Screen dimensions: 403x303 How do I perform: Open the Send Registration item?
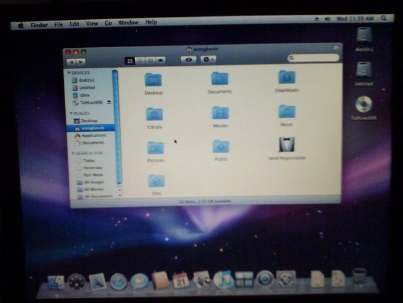click(x=286, y=145)
